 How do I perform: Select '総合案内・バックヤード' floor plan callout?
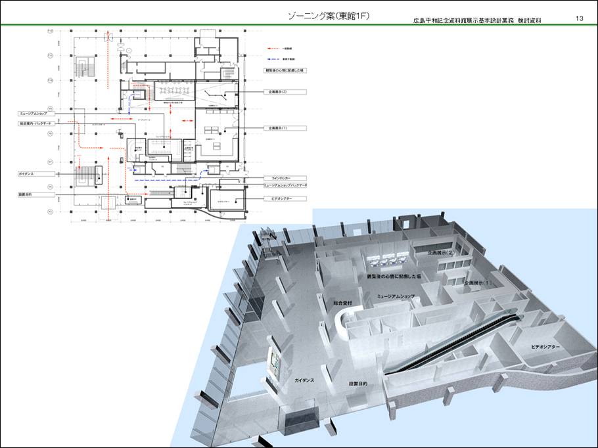click(x=37, y=123)
